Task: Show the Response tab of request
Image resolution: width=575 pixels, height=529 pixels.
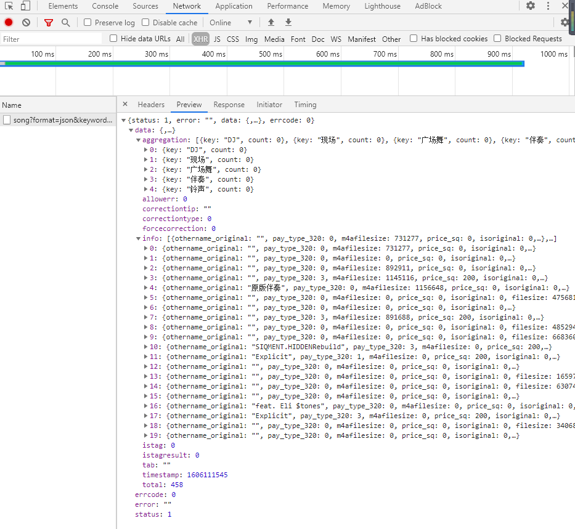Action: coord(229,105)
